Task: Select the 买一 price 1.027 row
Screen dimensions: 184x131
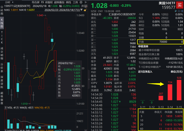Action: coord(113,40)
